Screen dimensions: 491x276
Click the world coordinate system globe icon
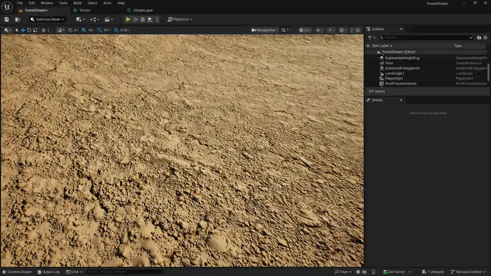43,30
